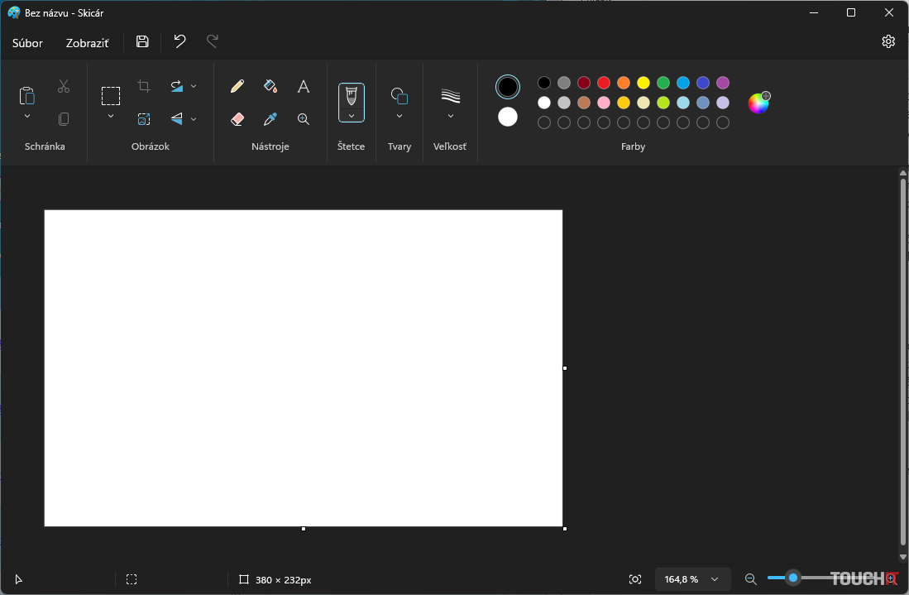The width and height of the screenshot is (909, 595).
Task: Click the Crop image icon
Action: (144, 86)
